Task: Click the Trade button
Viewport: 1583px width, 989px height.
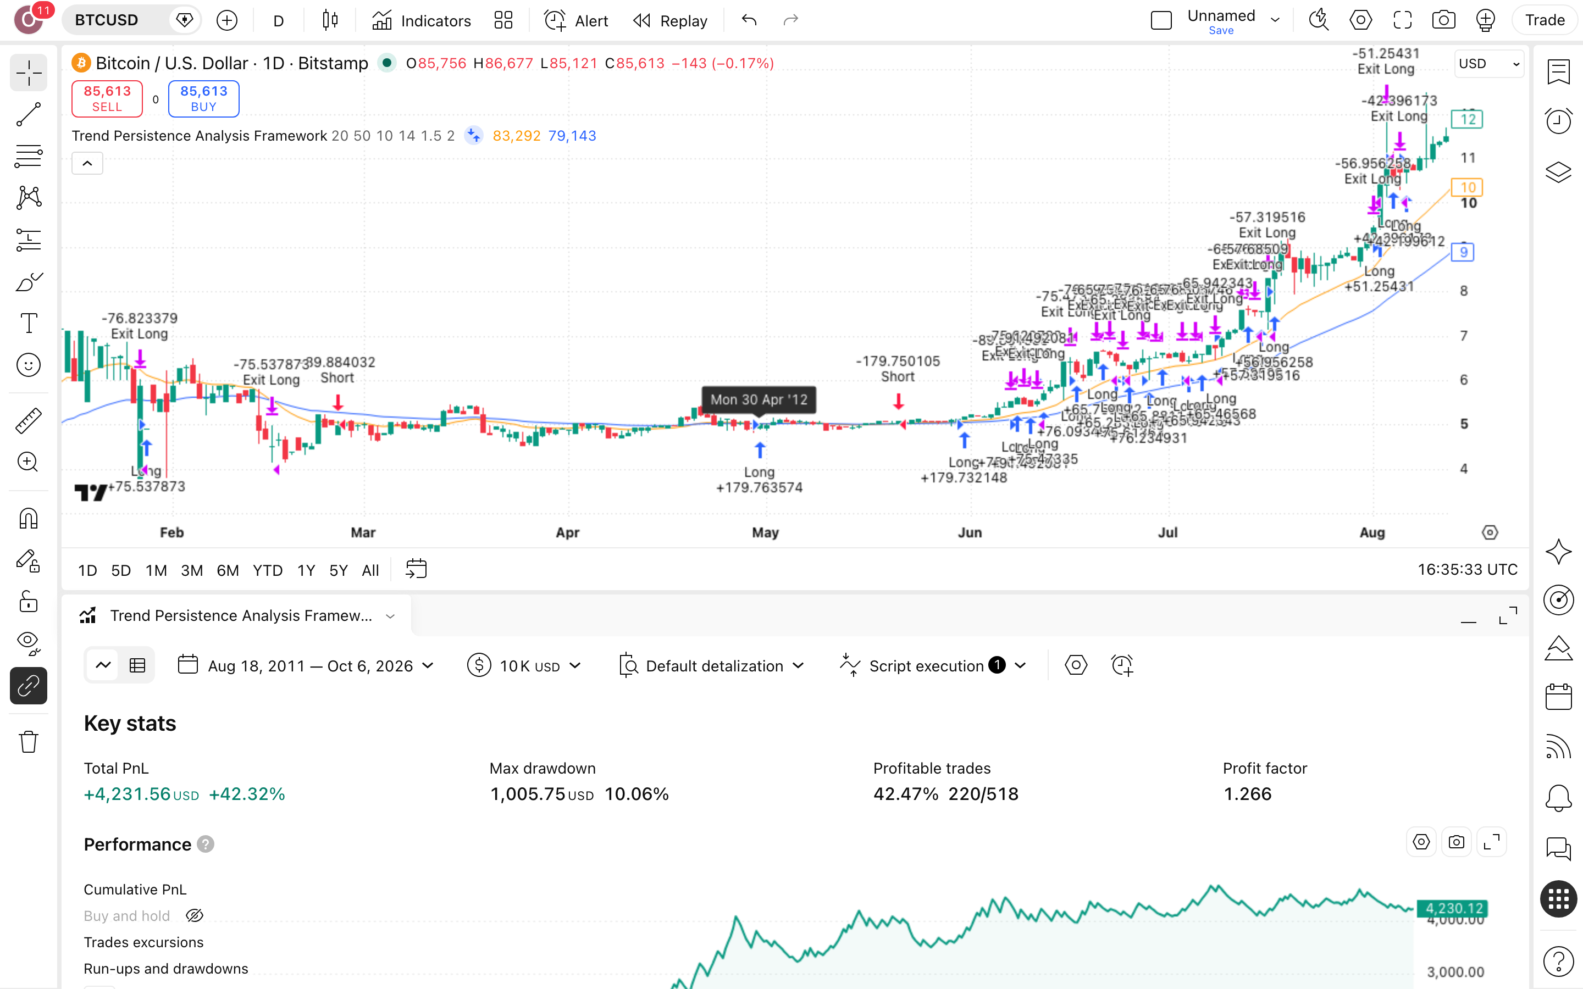Action: (1545, 20)
